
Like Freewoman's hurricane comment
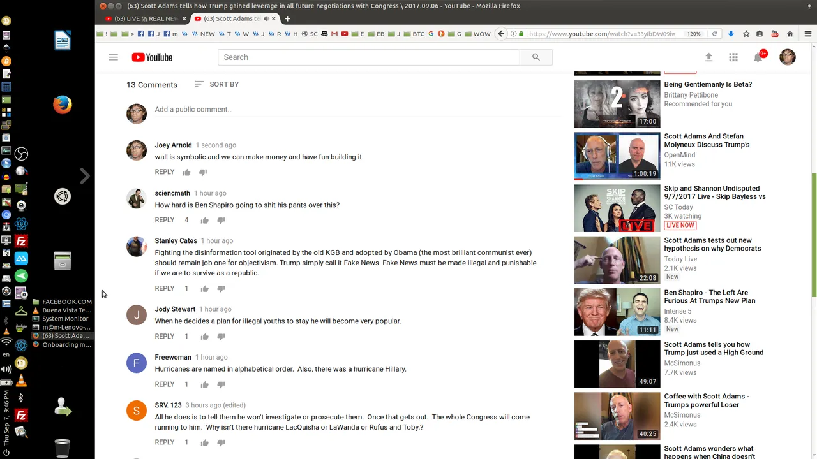point(204,384)
